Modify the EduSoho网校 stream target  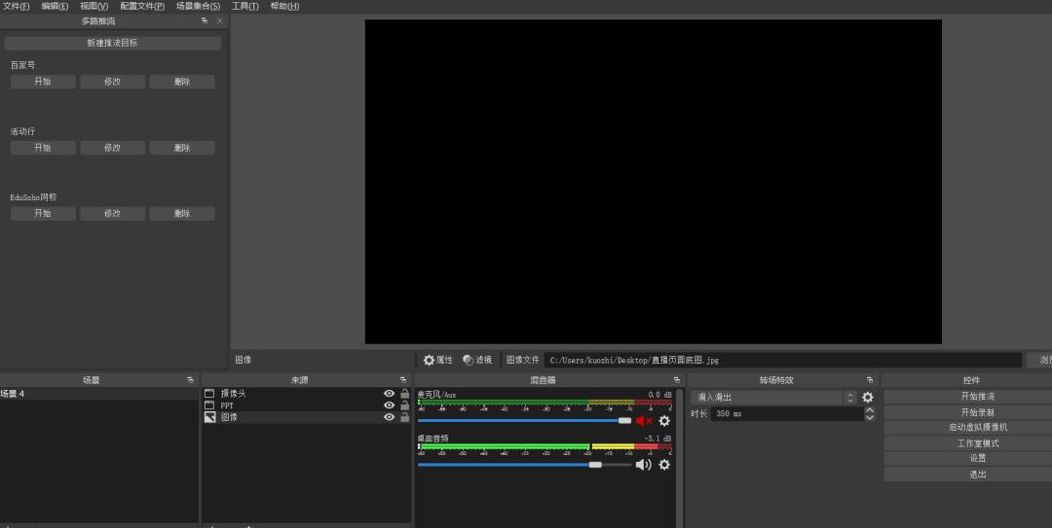[113, 213]
